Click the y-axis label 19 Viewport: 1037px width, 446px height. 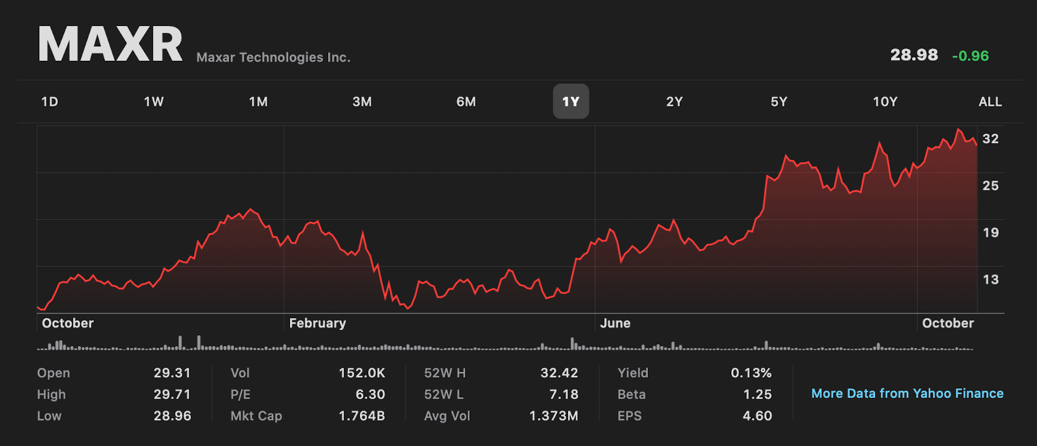click(x=991, y=233)
